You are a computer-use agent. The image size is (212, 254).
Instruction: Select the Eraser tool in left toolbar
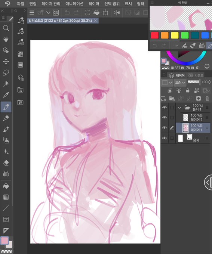pos(6,163)
